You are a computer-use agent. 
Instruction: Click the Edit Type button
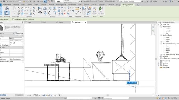[19, 33]
